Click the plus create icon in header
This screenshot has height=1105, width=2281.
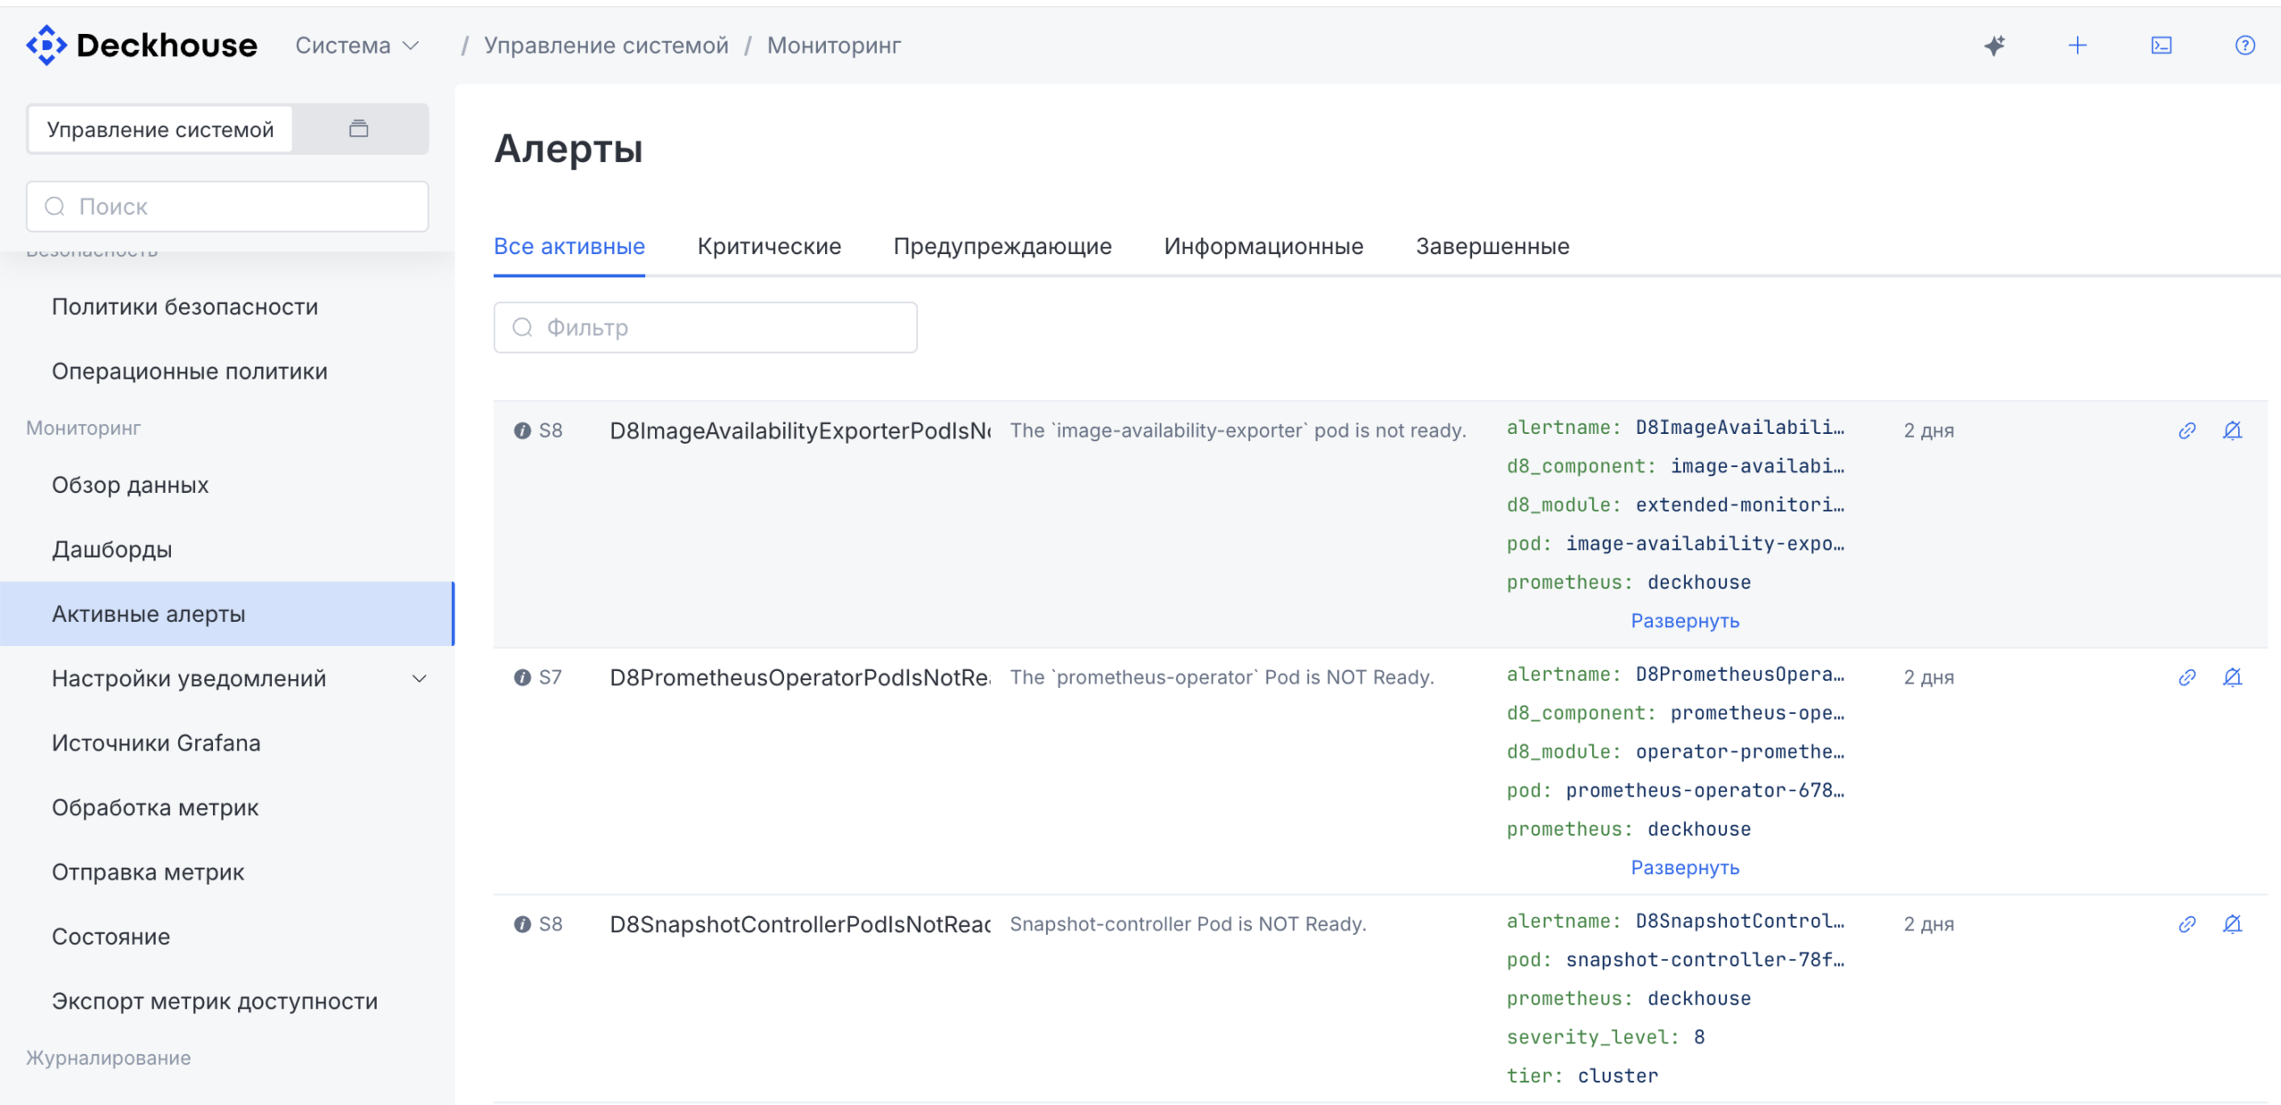(2077, 45)
